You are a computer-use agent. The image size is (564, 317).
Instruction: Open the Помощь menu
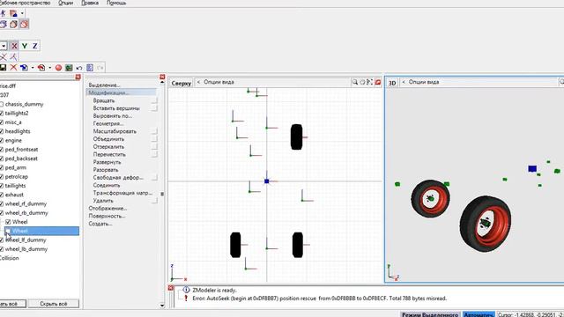point(116,3)
